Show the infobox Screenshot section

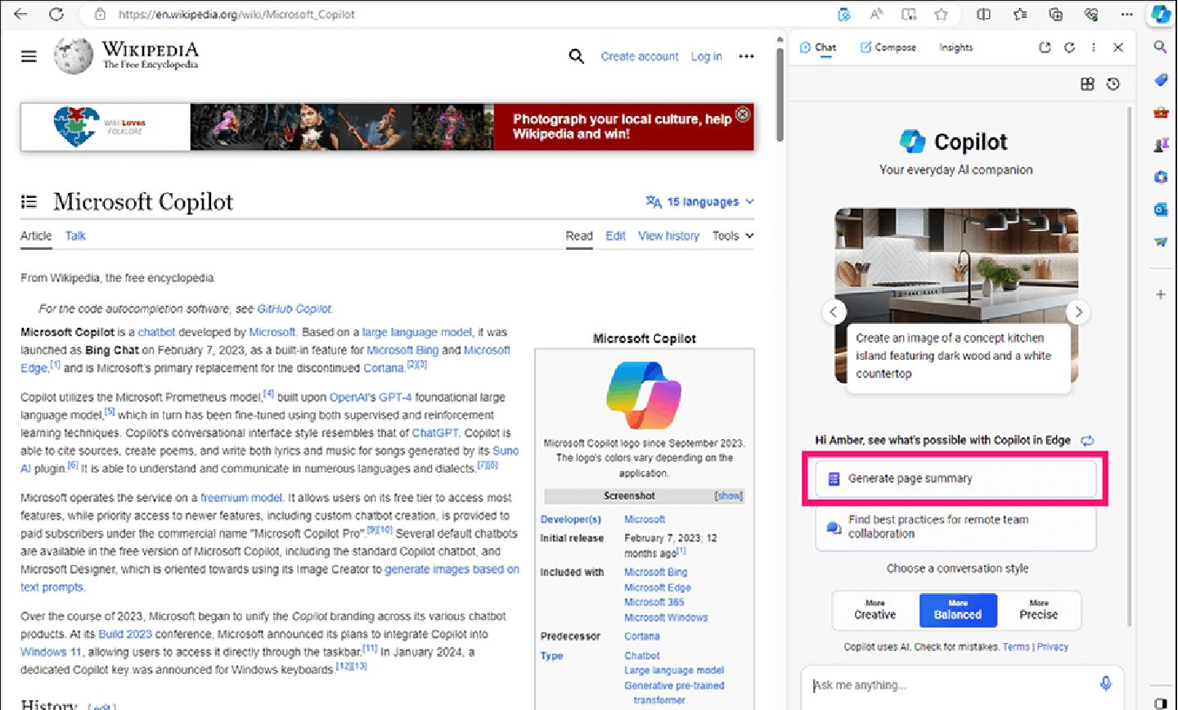(x=728, y=496)
